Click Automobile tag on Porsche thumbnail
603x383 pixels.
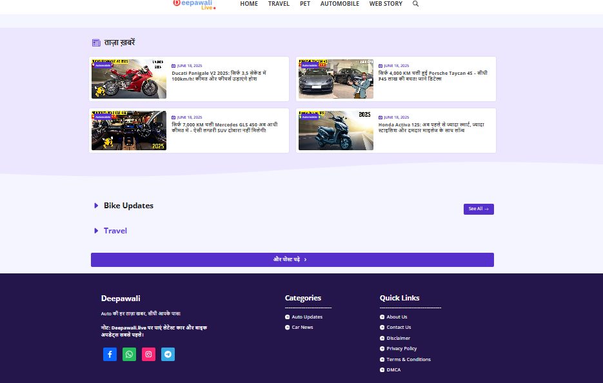(x=310, y=65)
